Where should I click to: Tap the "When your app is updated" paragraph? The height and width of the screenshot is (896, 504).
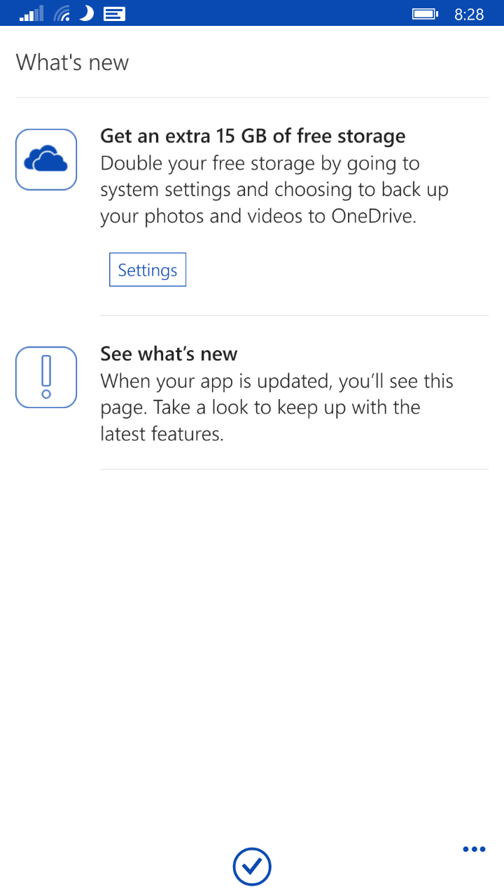(277, 407)
